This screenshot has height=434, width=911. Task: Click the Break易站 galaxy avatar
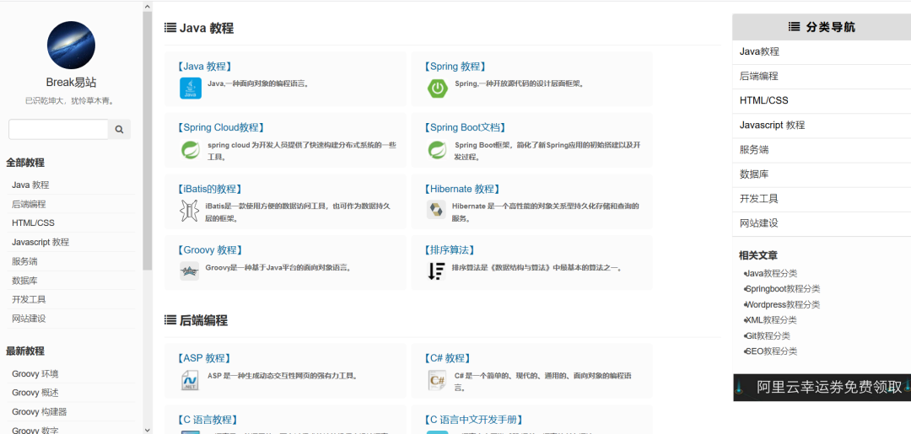point(71,46)
